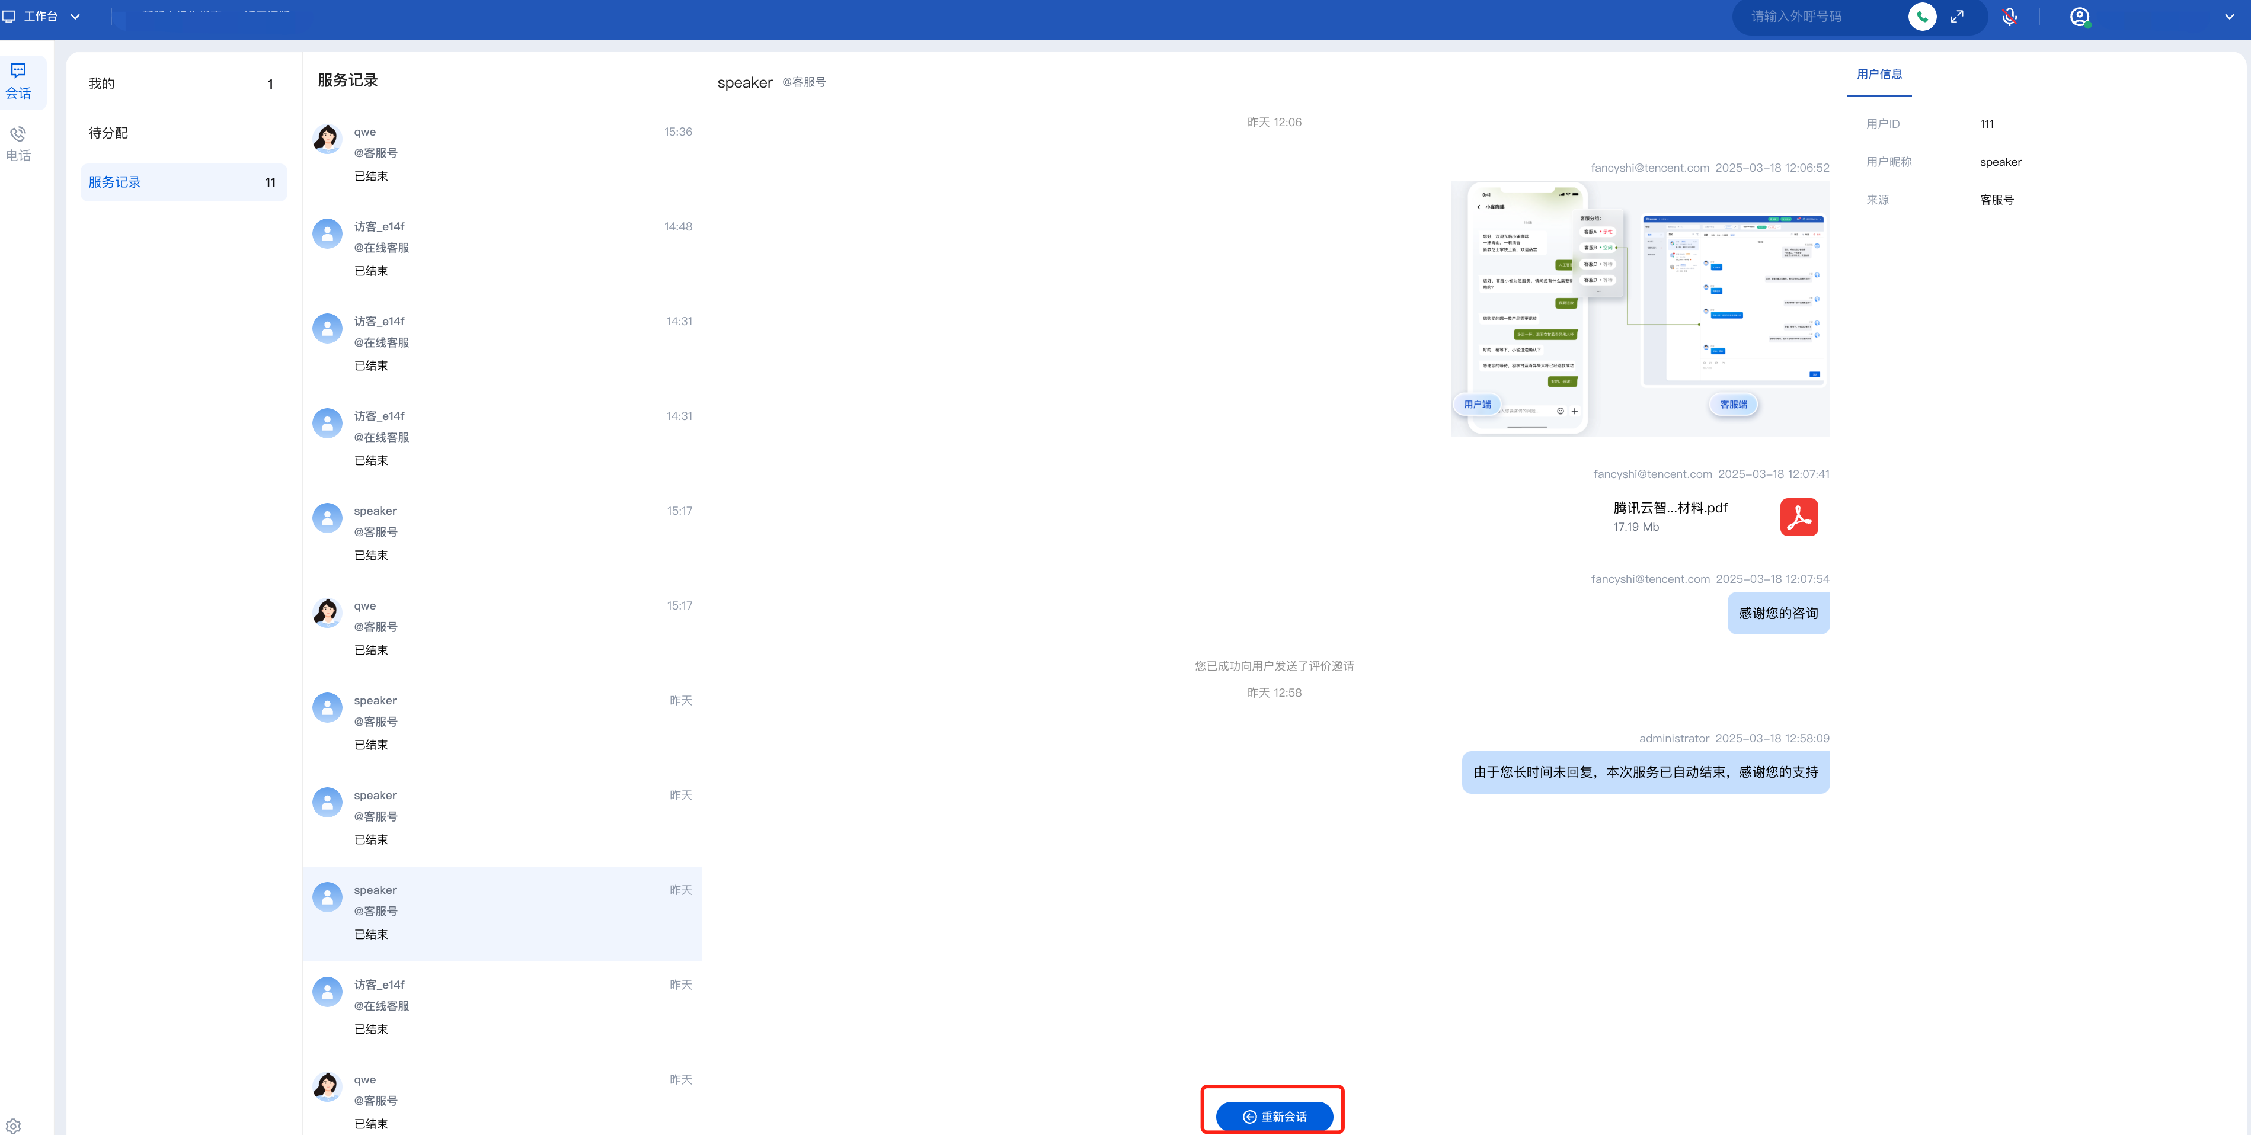
Task: Open settings gear at bottom left
Action: pyautogui.click(x=13, y=1126)
